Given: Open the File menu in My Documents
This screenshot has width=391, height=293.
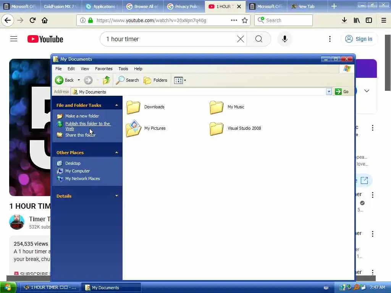Looking at the screenshot, I should [x=58, y=69].
